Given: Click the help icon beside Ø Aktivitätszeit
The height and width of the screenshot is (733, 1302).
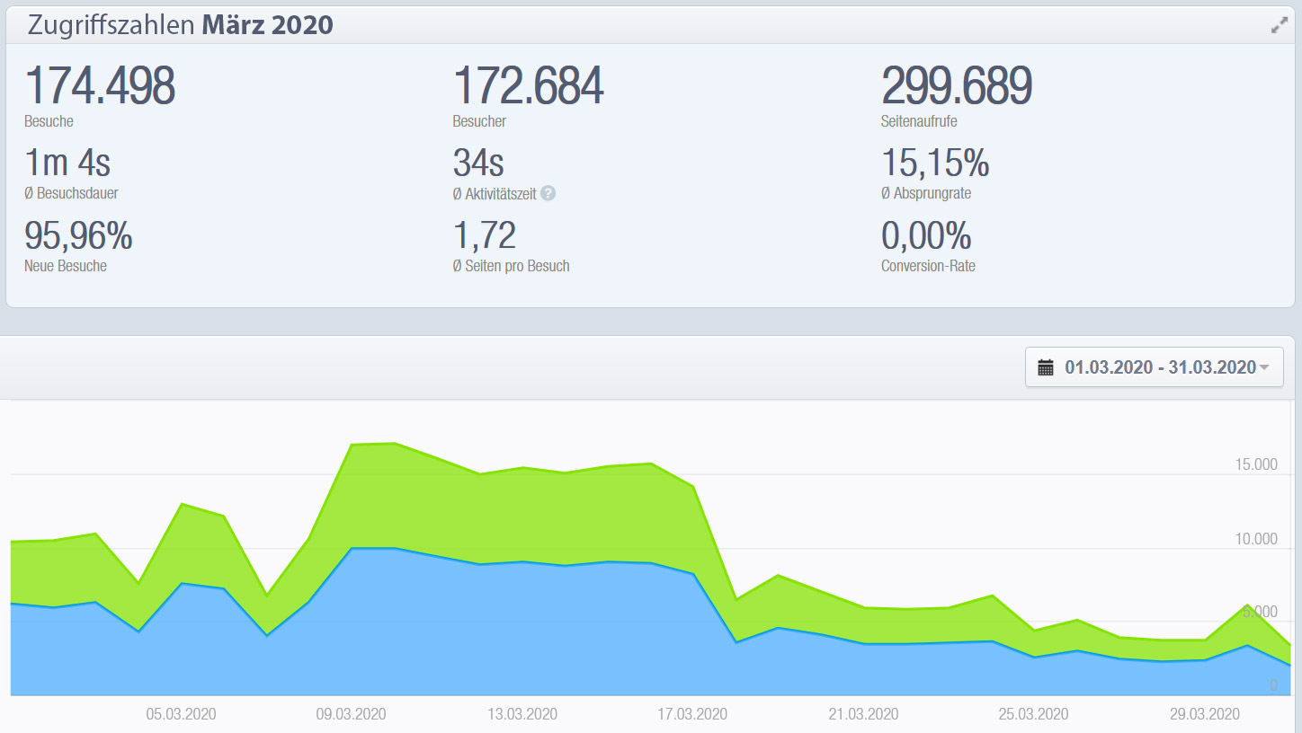Looking at the screenshot, I should point(548,193).
